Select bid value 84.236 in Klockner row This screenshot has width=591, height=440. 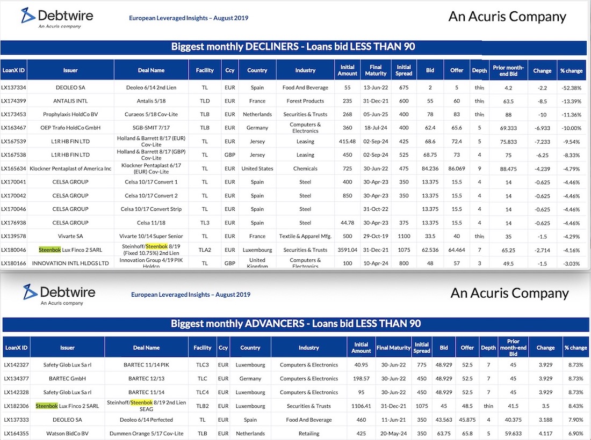430,168
